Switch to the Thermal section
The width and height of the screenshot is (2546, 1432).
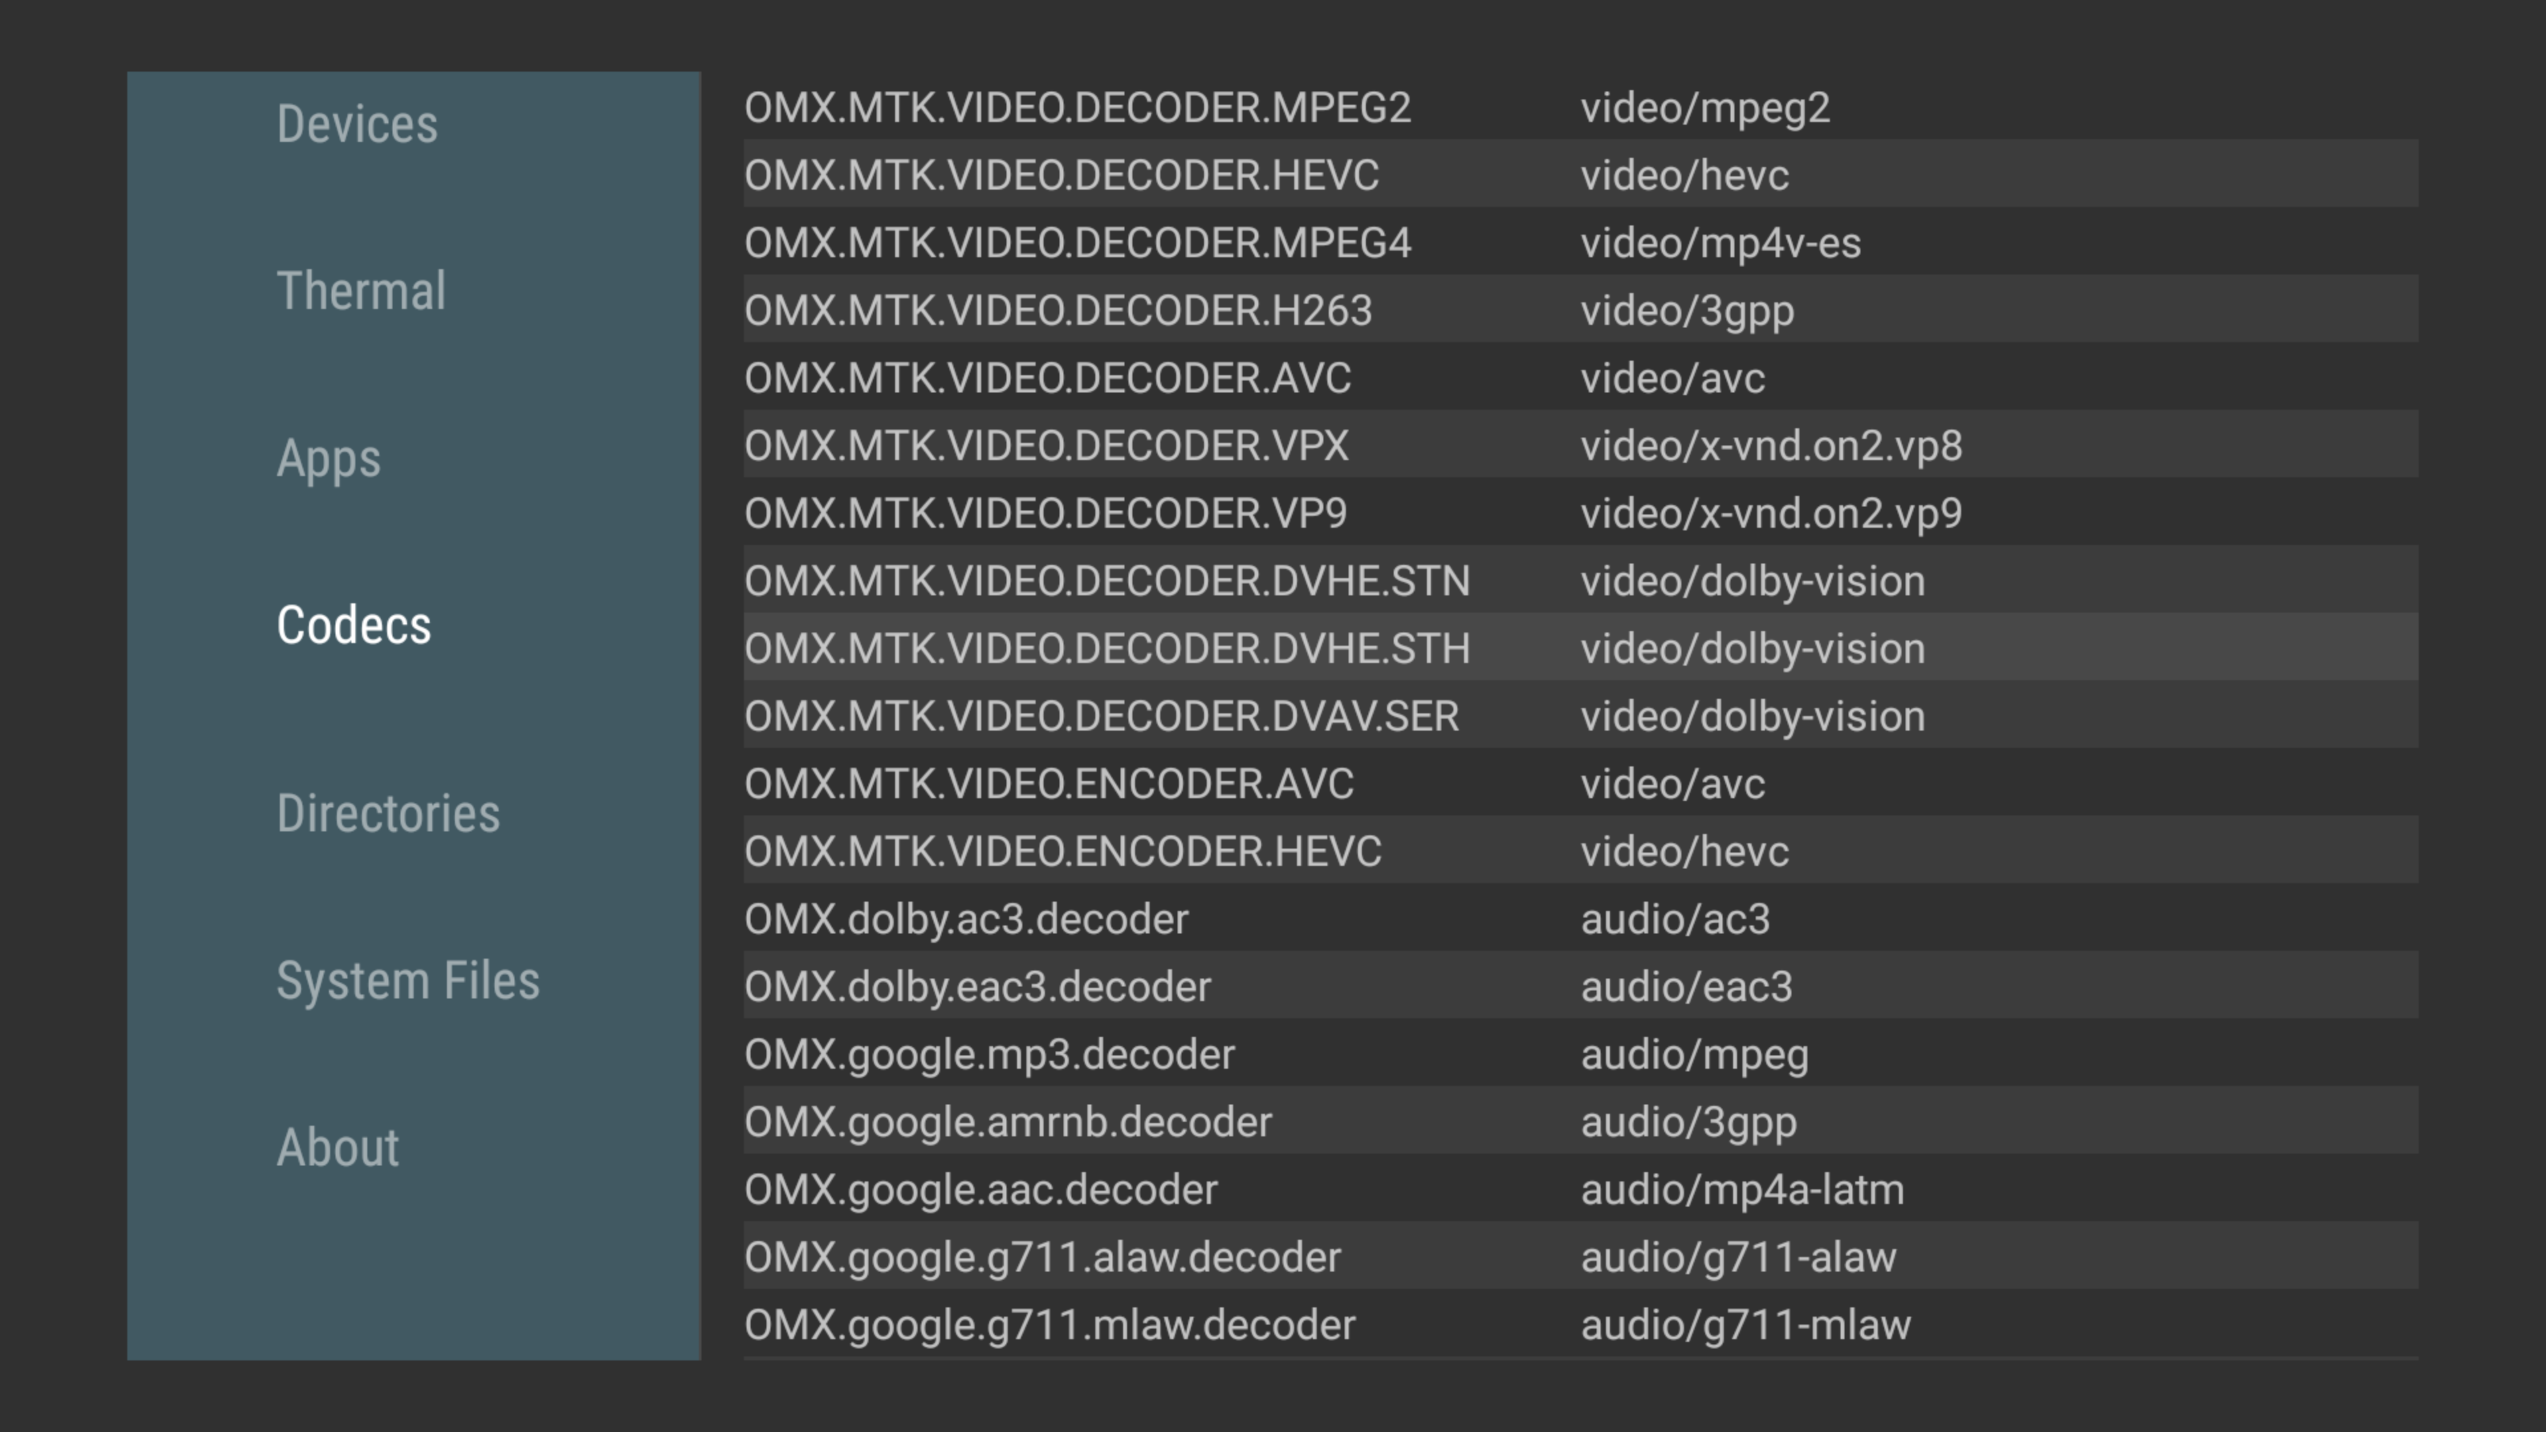(361, 292)
